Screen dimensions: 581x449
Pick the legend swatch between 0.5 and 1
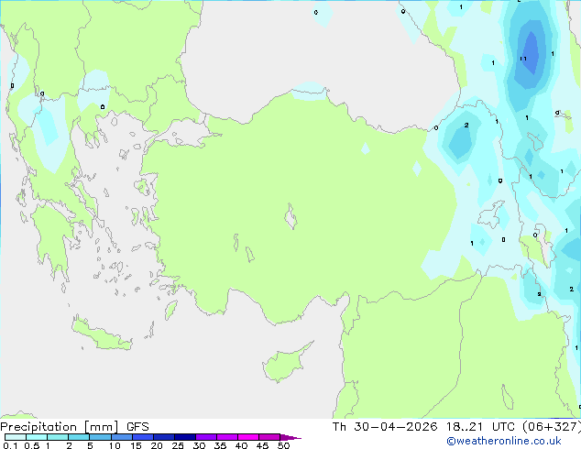tap(37, 437)
